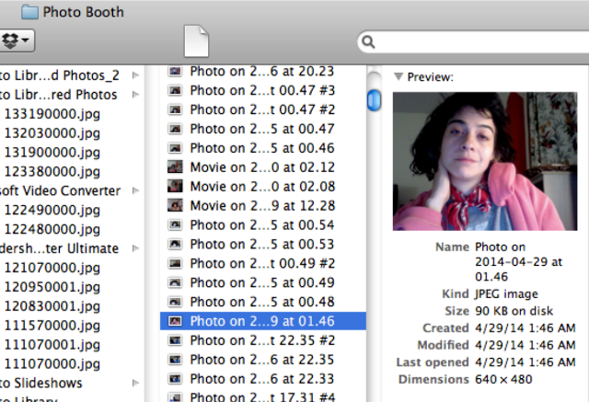This screenshot has height=402, width=589.
Task: Select 'Photo on 2...t 00.47 #3' file name
Action: coord(262,90)
